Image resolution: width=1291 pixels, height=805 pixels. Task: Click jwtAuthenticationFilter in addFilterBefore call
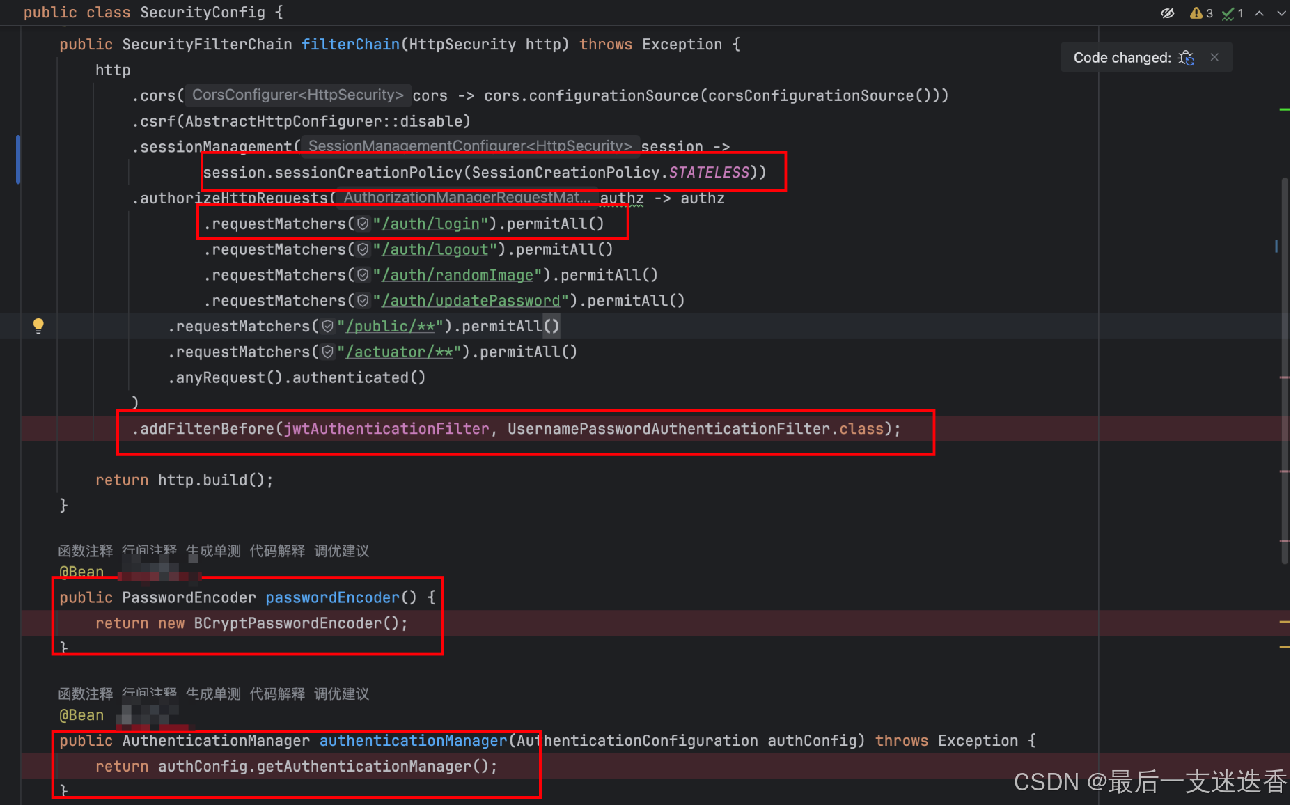(x=386, y=429)
